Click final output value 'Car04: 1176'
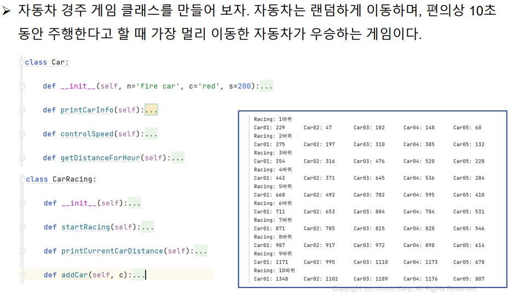Viewport: 513px width, 293px height. click(x=420, y=279)
